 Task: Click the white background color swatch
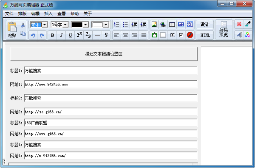[x=97, y=25]
